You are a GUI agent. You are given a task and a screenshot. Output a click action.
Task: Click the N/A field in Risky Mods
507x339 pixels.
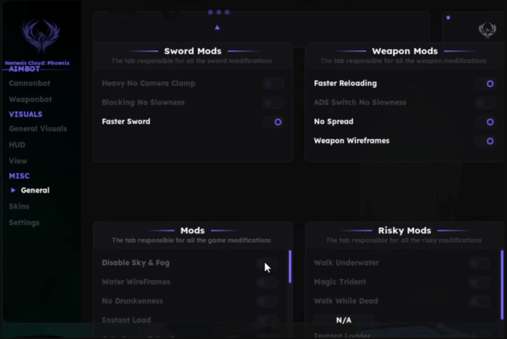pyautogui.click(x=344, y=320)
